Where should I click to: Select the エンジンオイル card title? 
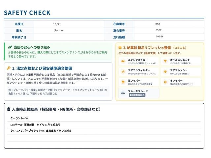coord(136,60)
